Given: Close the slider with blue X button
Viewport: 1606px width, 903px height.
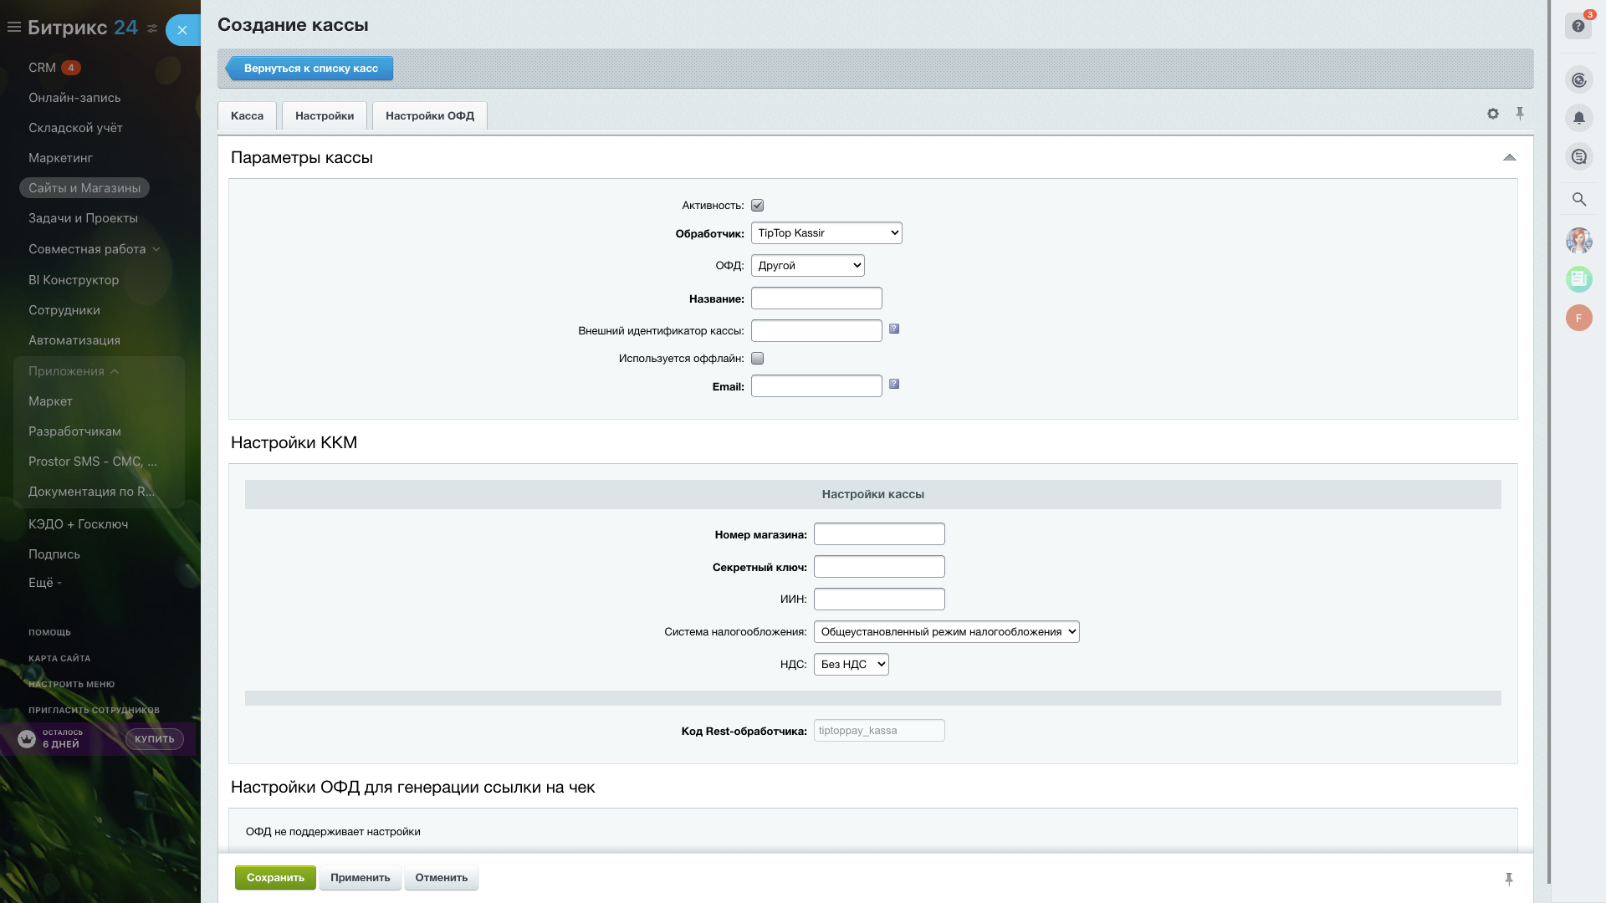Looking at the screenshot, I should point(182,30).
